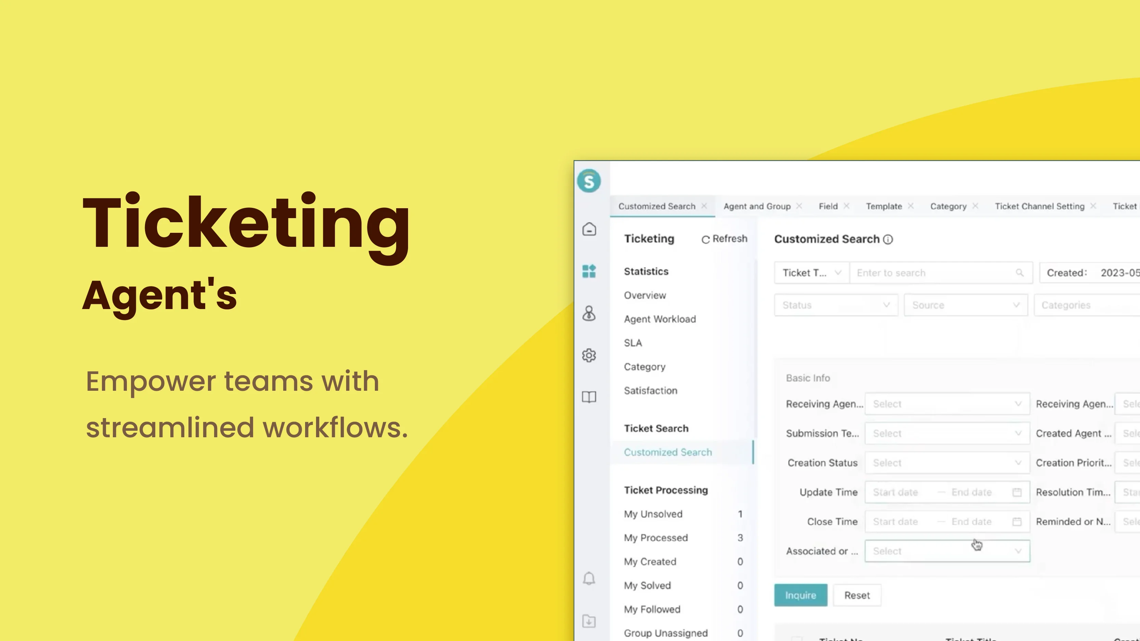This screenshot has width=1140, height=641.
Task: Expand the Status dropdown filter
Action: [x=833, y=305]
